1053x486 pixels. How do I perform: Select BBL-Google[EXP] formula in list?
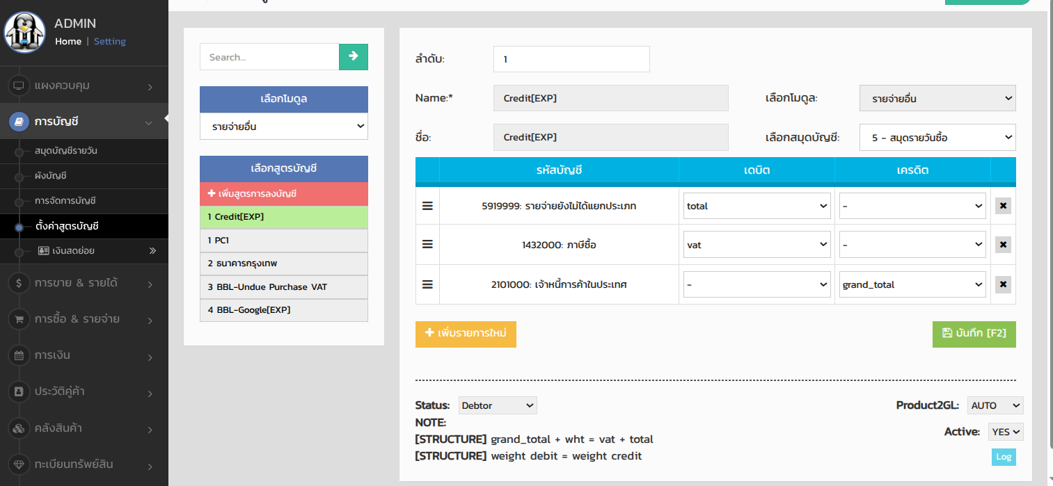(283, 310)
